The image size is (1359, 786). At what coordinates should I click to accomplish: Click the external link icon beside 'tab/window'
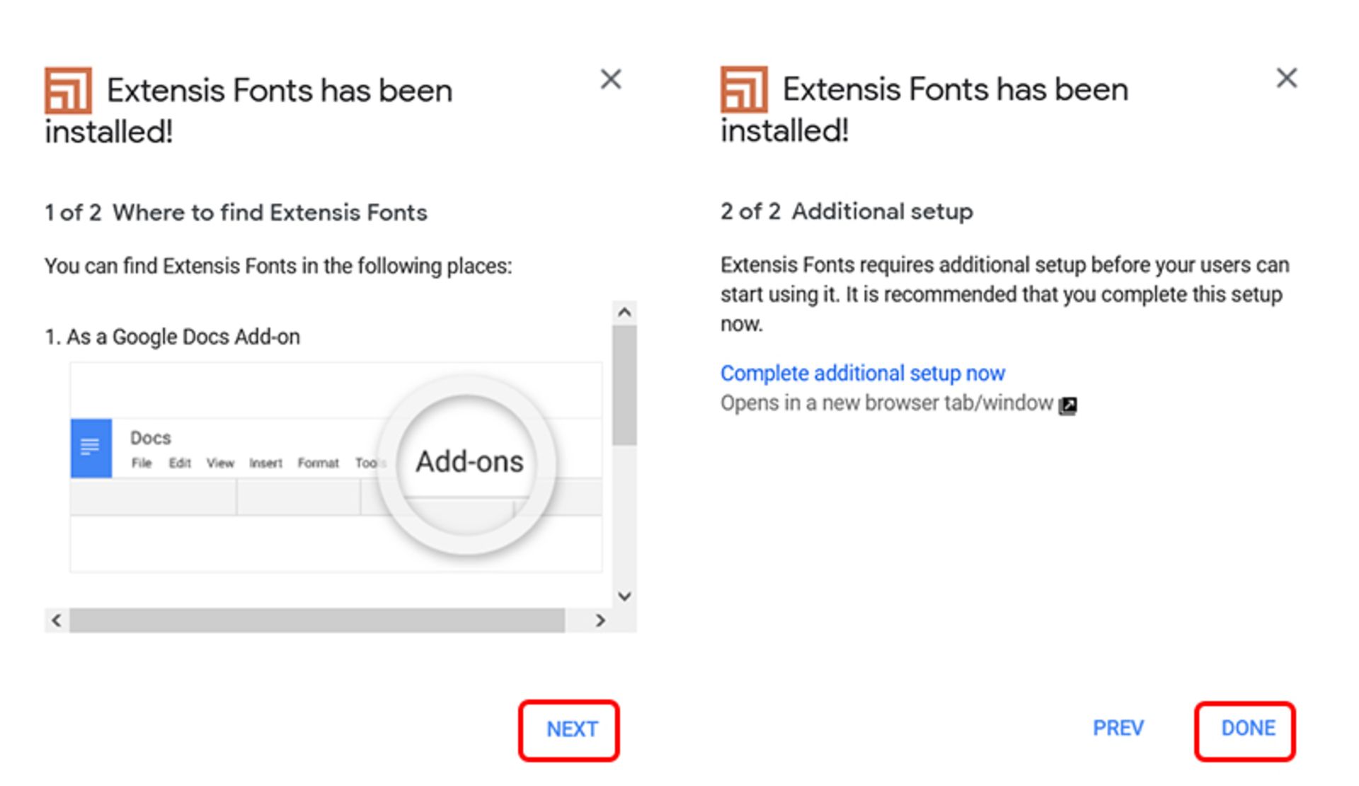point(1067,405)
